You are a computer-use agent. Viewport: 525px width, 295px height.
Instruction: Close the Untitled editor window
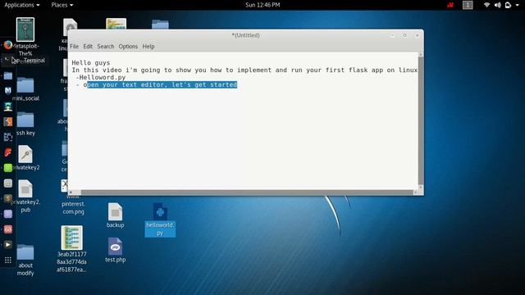point(418,35)
